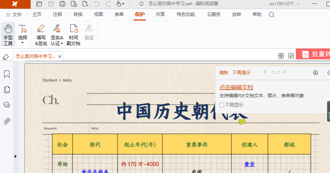Screen dimensions: 330x173
Task: Open the 文件 menu
Action: tap(14, 15)
